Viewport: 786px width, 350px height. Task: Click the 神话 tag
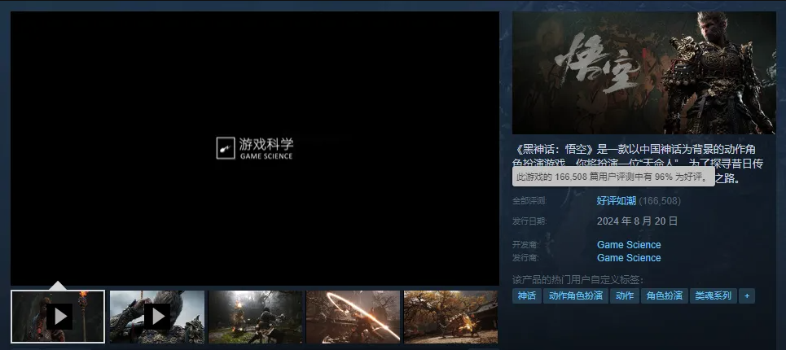(527, 296)
